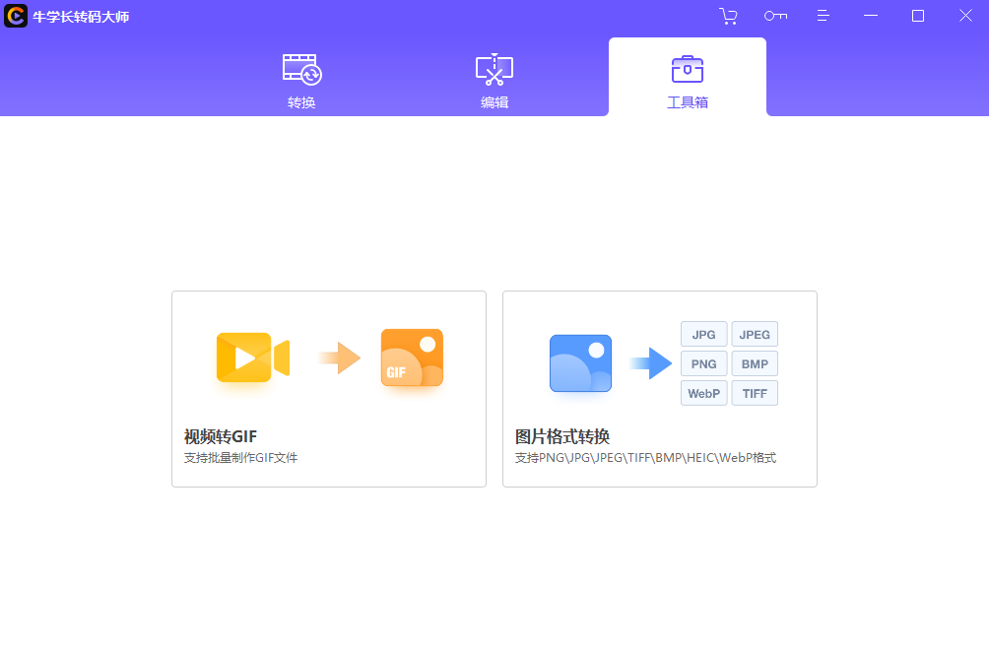Click the 编辑 tab scissors icon
This screenshot has width=989, height=652.
tap(494, 66)
